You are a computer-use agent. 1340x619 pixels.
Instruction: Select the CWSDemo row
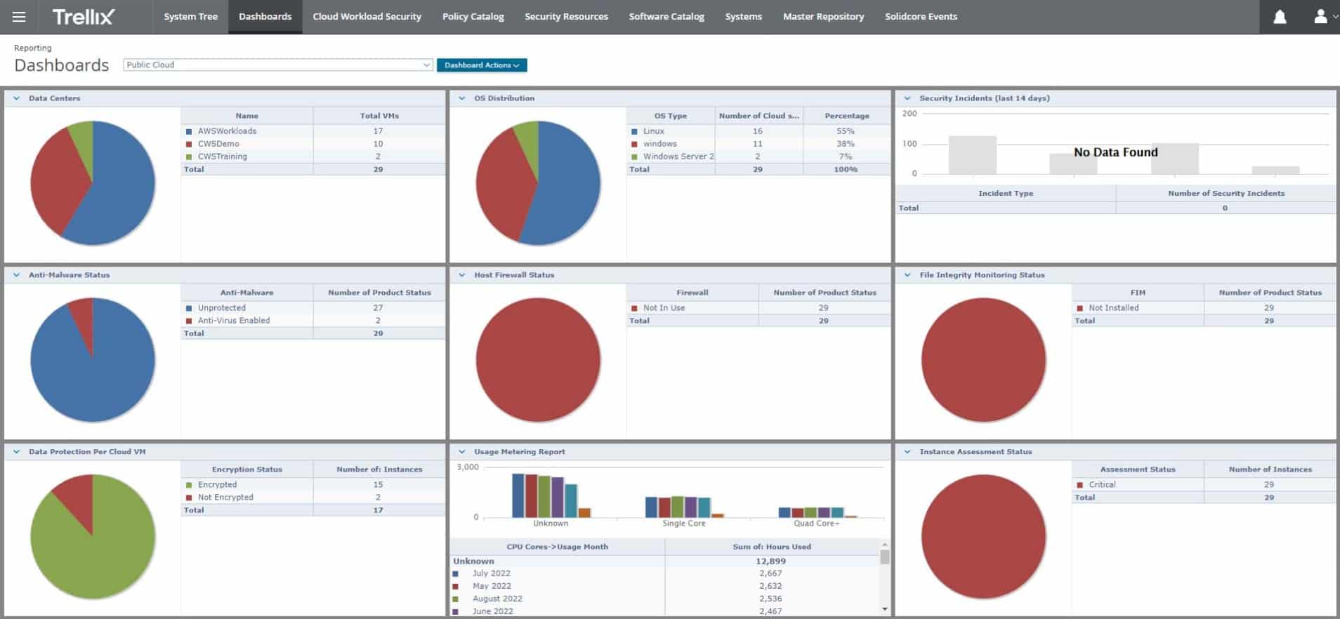pos(313,144)
